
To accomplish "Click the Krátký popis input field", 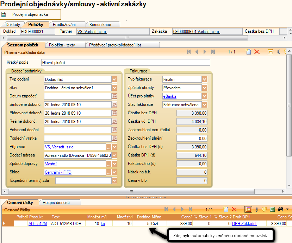I will tap(125, 63).
